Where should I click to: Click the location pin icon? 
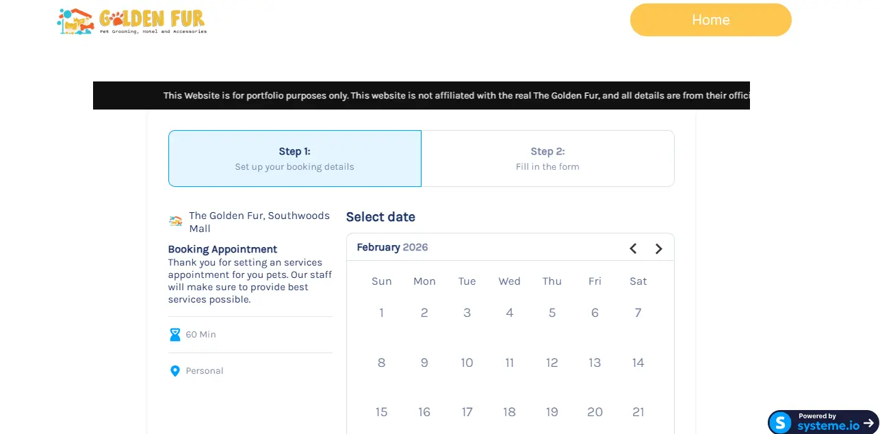click(x=175, y=371)
